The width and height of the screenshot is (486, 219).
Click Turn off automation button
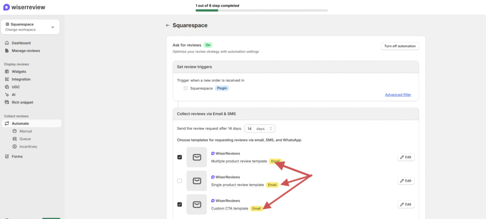400,46
